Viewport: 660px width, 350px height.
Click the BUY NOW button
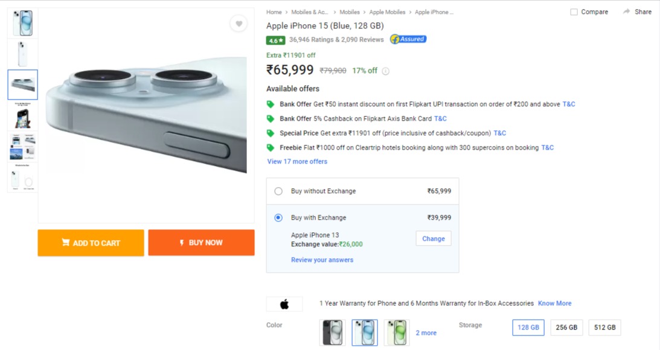coord(201,243)
